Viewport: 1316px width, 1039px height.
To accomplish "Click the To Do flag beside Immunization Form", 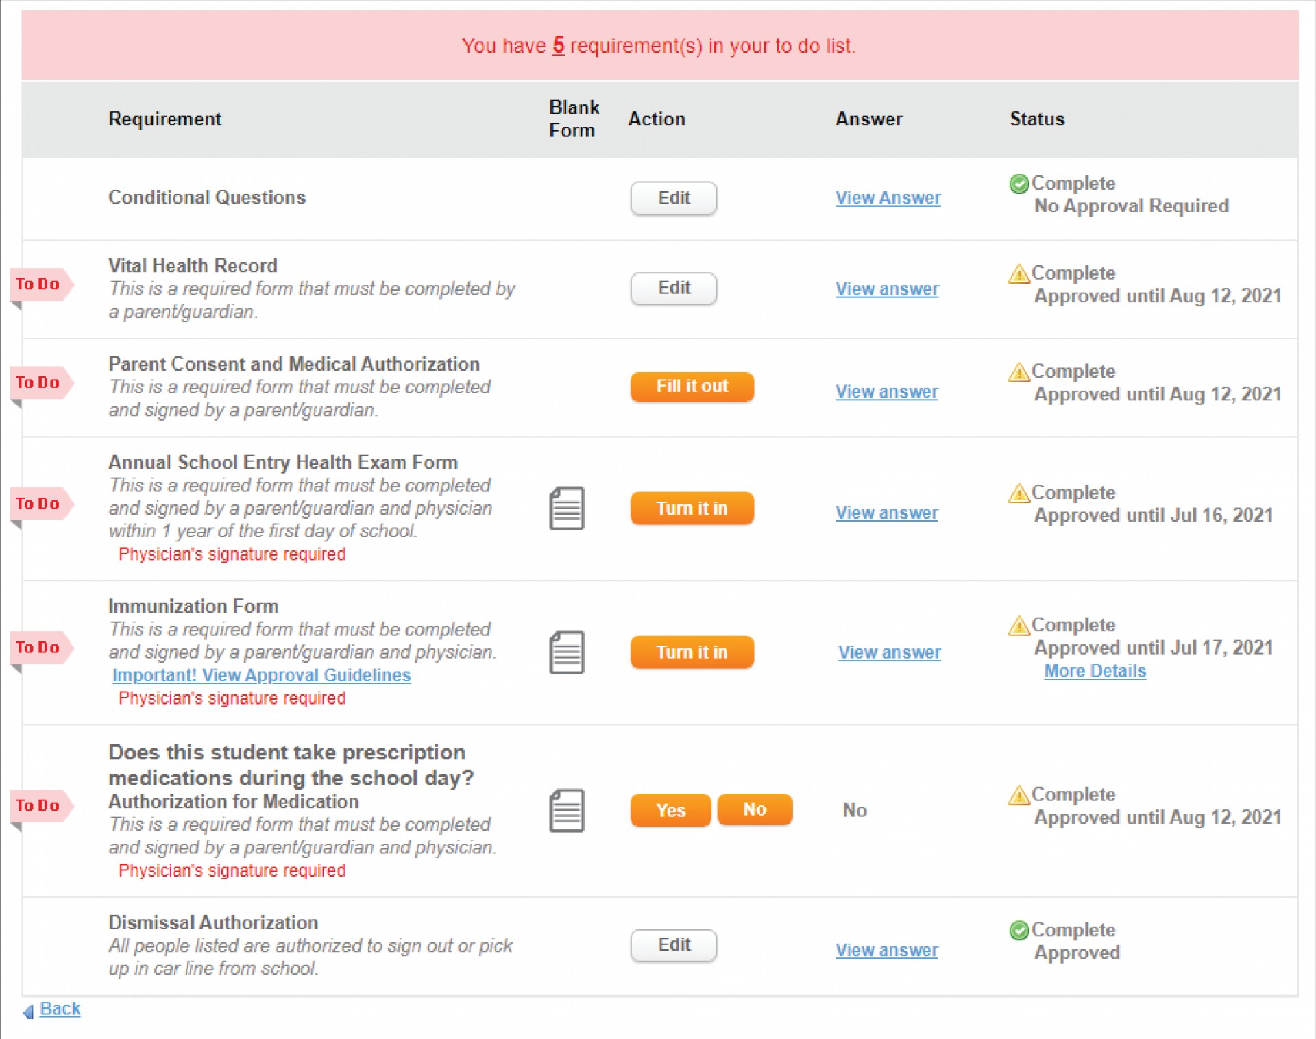I will click(39, 648).
